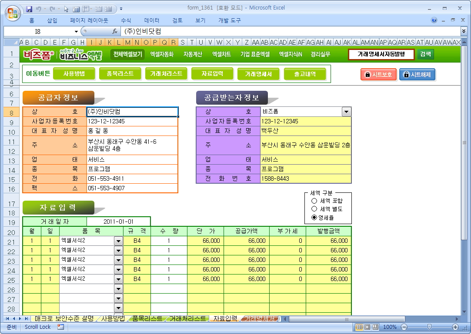Image resolution: width=471 pixels, height=334 pixels.
Task: Expand the 품목 dropdown in row 21
Action: 118,241
